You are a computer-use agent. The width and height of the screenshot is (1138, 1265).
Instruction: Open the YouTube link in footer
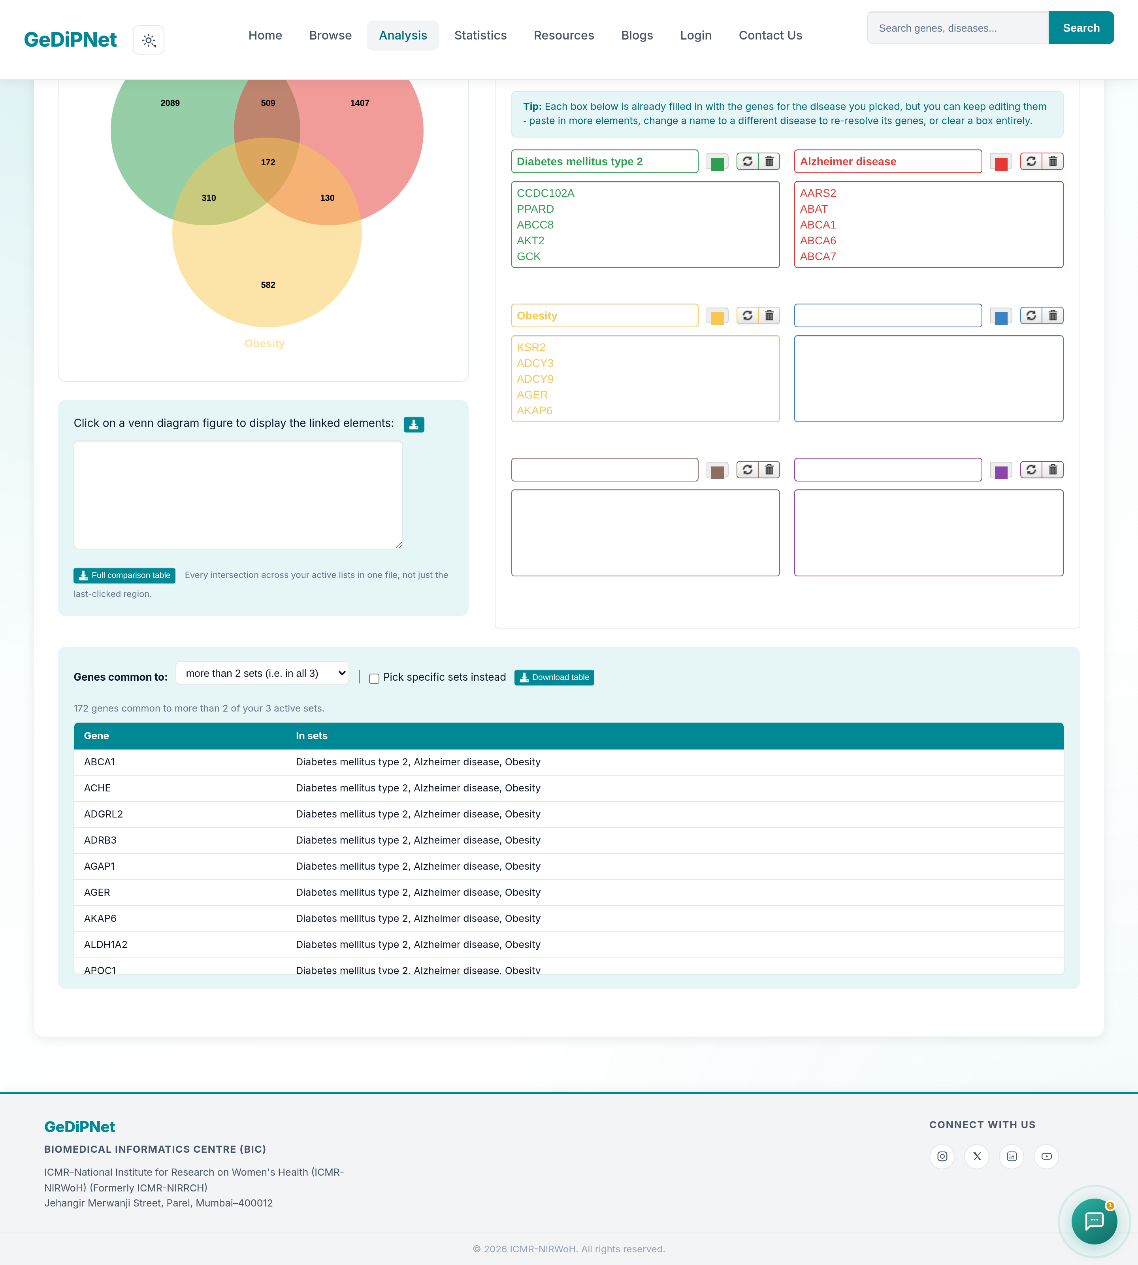click(x=1047, y=1156)
